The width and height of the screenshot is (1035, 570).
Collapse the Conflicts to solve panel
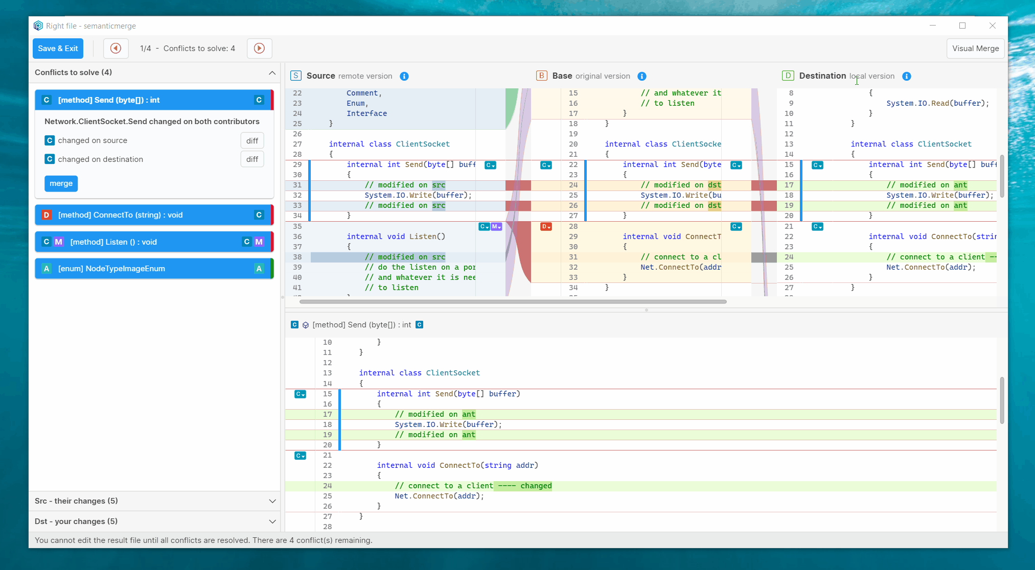tap(272, 73)
